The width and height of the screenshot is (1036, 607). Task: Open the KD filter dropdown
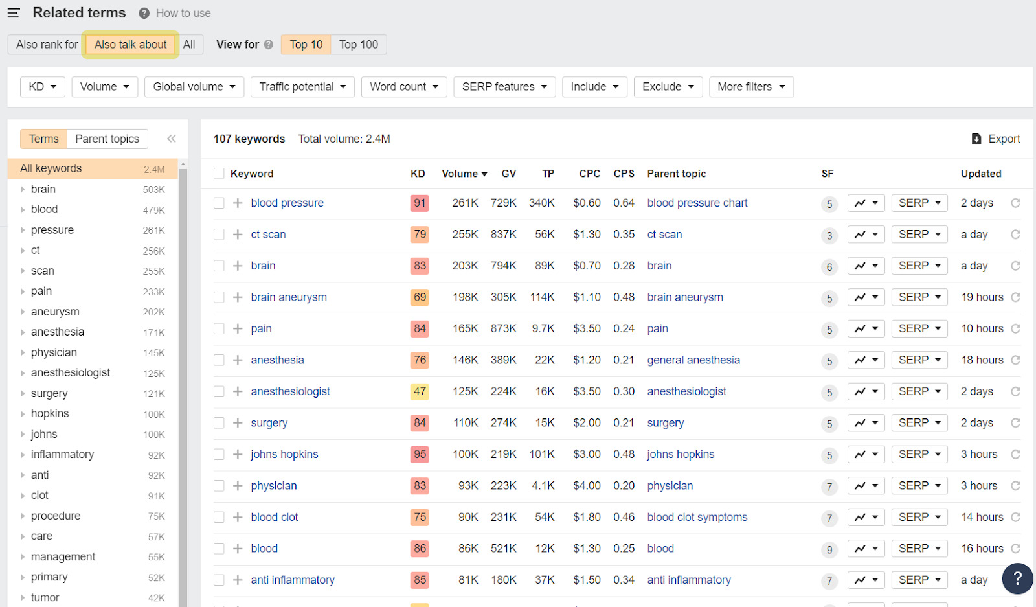point(43,87)
